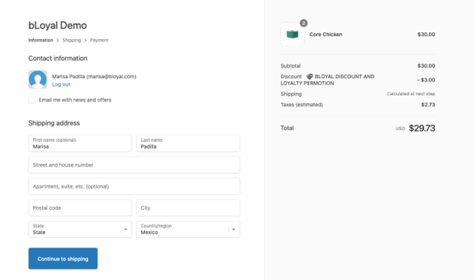
Task: Click the $29.73 total amount
Action: (x=422, y=128)
